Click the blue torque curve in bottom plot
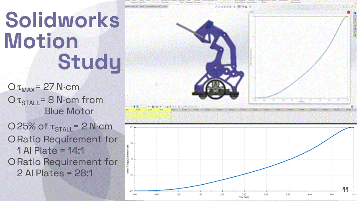357x201 pixels. (x=244, y=174)
